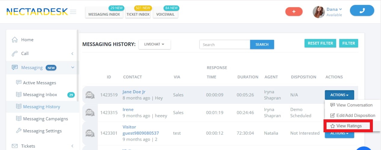381x150 pixels.
Task: Click the blue SEARCH button
Action: 262,44
